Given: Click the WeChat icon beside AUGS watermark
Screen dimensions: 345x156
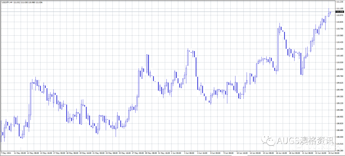Looking at the screenshot, I should coord(267,140).
